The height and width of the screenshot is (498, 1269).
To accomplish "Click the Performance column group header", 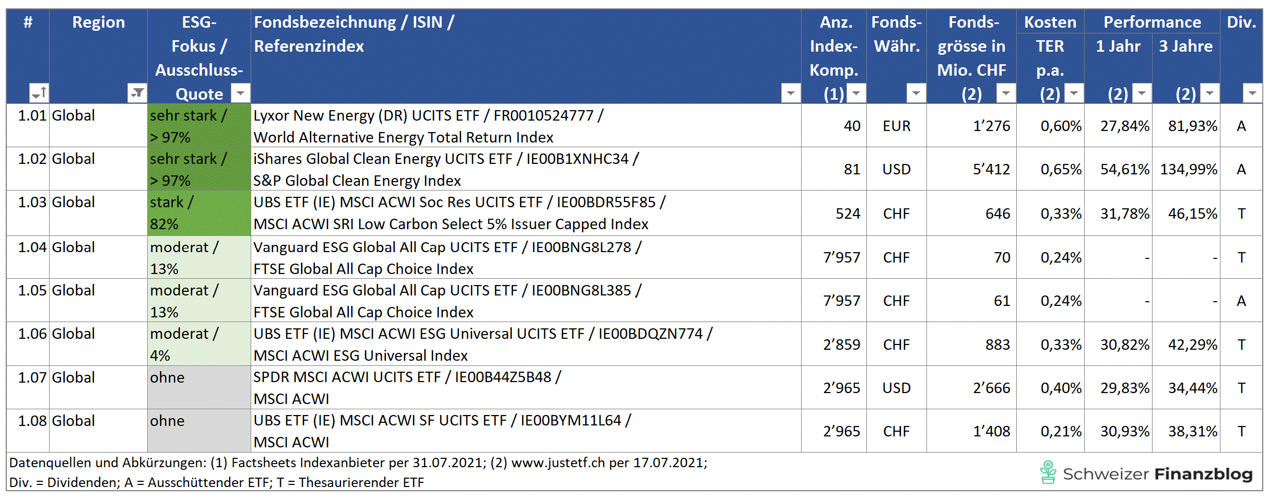I will (x=1152, y=22).
